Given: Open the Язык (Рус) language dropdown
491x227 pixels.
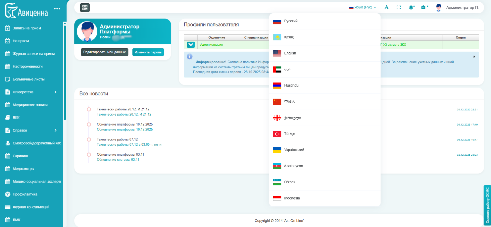Looking at the screenshot, I should [363, 7].
